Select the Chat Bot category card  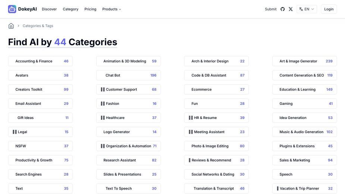click(x=129, y=75)
